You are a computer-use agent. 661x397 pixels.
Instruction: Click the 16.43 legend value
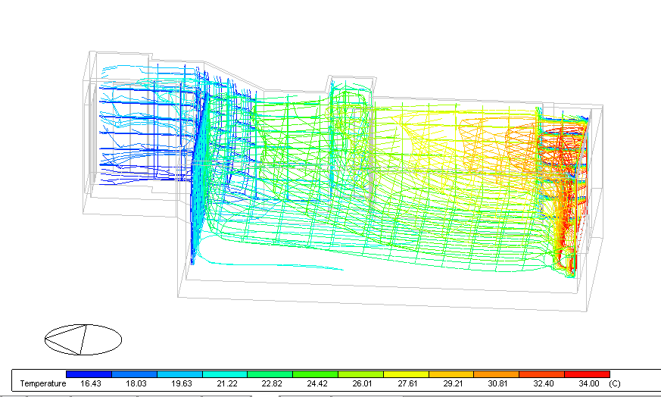[91, 383]
